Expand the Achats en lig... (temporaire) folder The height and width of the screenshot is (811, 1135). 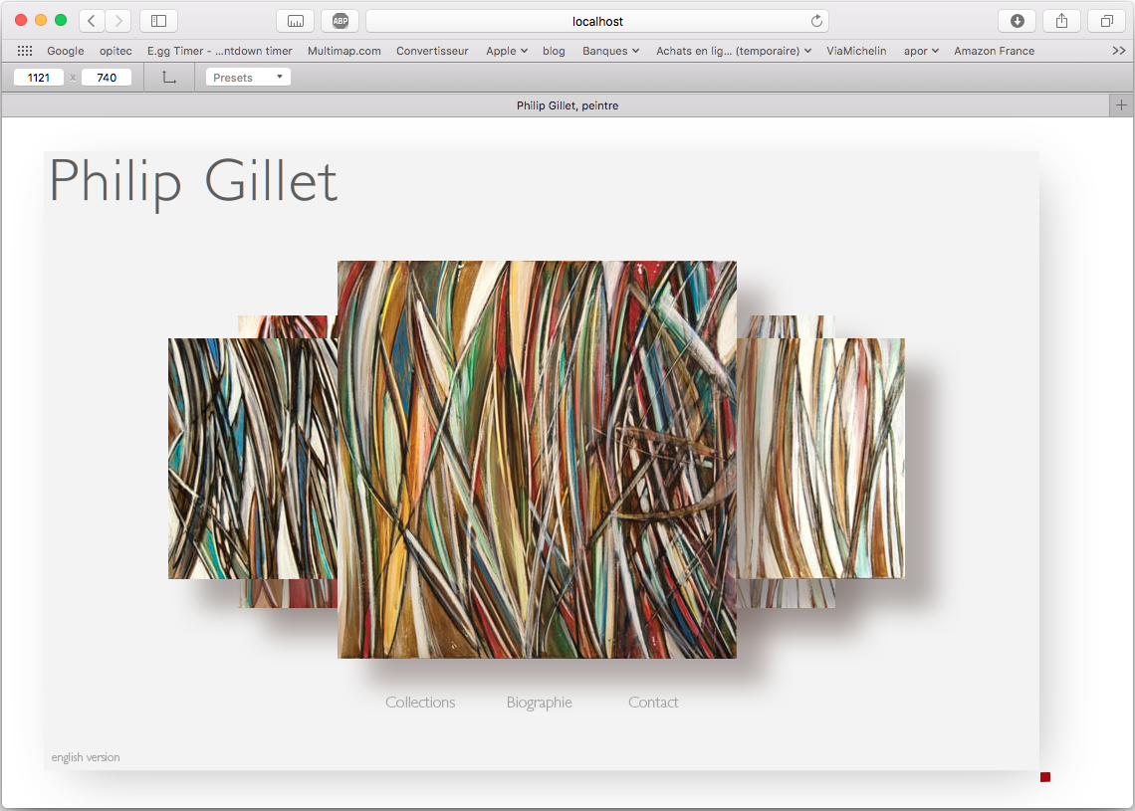pos(734,51)
